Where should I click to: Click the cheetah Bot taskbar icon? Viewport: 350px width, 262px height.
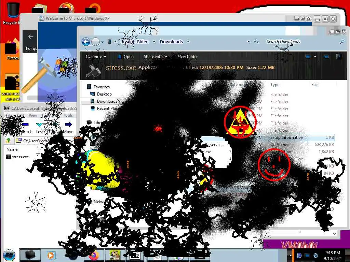pyautogui.click(x=115, y=255)
